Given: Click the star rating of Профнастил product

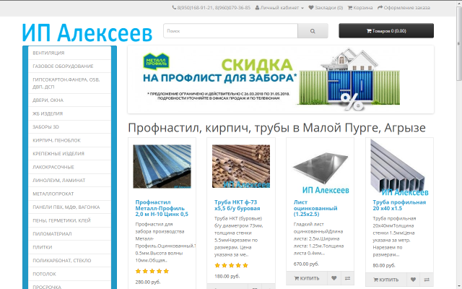Looking at the screenshot, I should pos(152,271).
